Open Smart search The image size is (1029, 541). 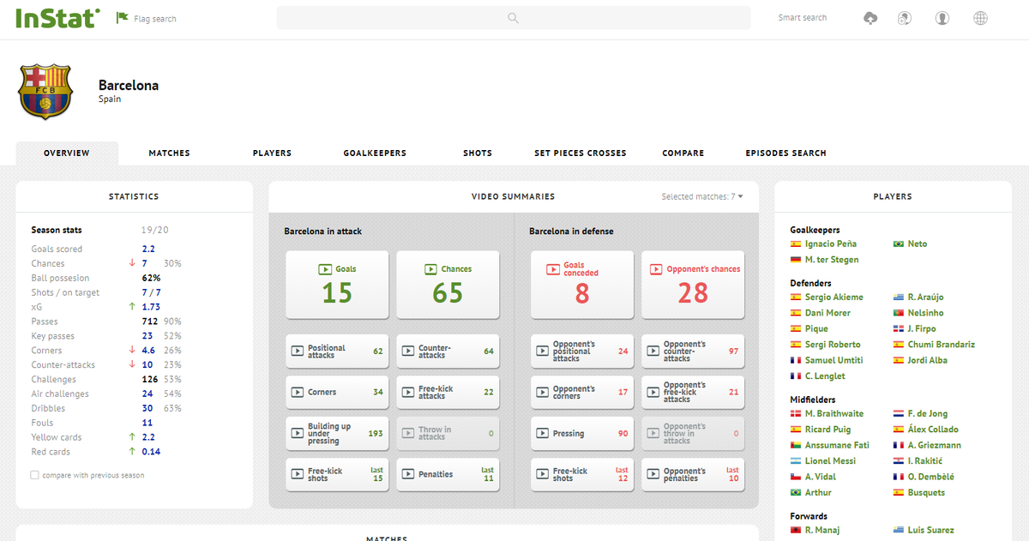[x=803, y=18]
